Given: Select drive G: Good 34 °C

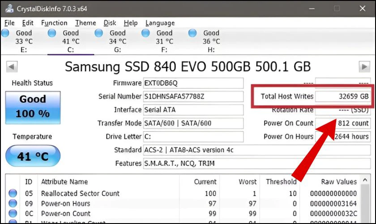Looking at the screenshot, I should click(x=117, y=41).
